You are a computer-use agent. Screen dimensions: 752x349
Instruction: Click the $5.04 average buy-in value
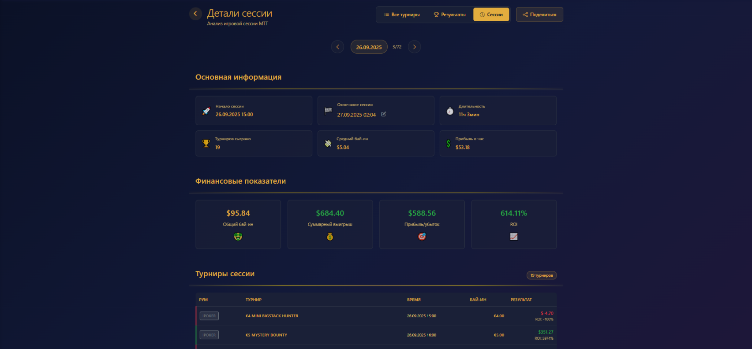tap(343, 148)
